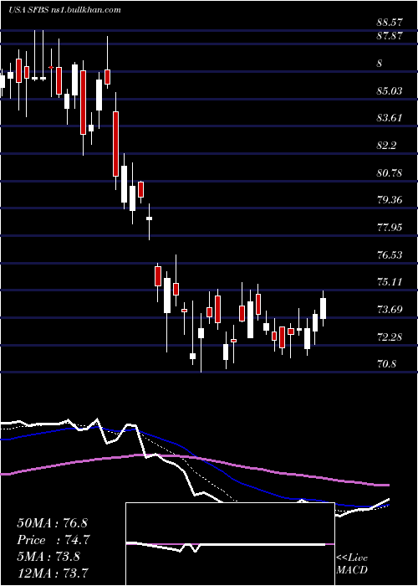Click the 83.61 price axis label

[x=390, y=118]
